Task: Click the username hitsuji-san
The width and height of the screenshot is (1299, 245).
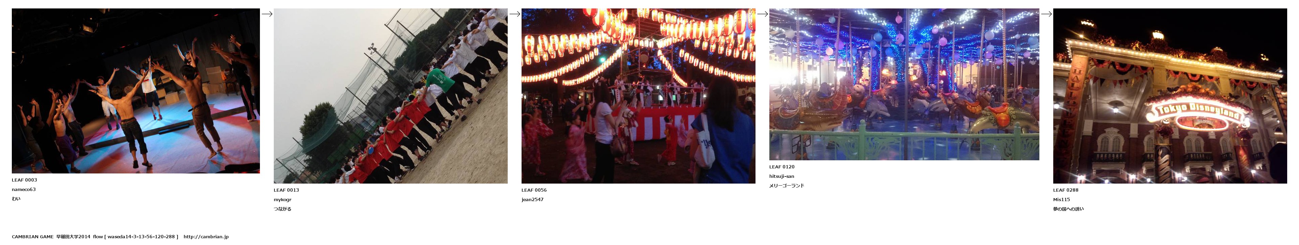Action: (781, 176)
